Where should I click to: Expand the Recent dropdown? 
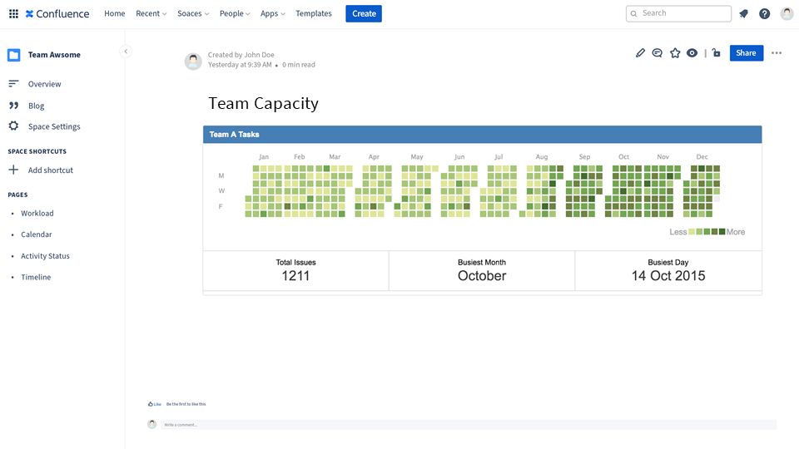click(151, 14)
